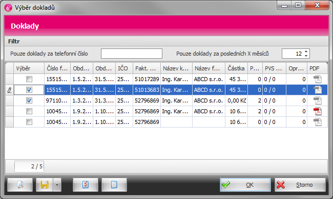333x199 pixels.
Task: Tick checkbox in row with 51017289
Action: point(29,79)
